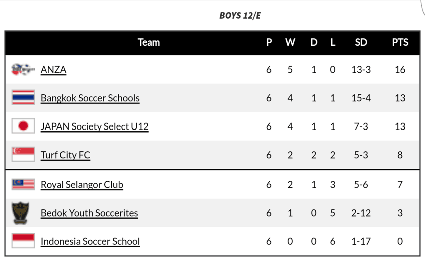Click the Singapore flag beside Turf City FC
The width and height of the screenshot is (425, 261).
click(x=23, y=154)
